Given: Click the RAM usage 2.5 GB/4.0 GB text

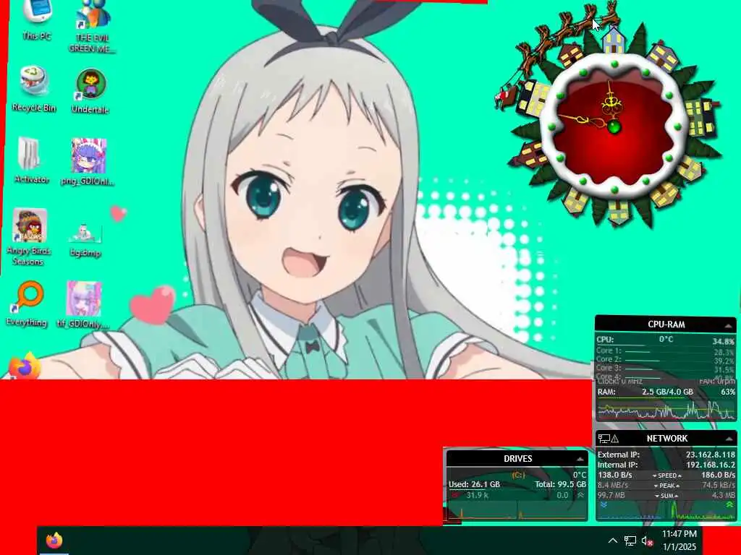Looking at the screenshot, I should click(x=667, y=392).
